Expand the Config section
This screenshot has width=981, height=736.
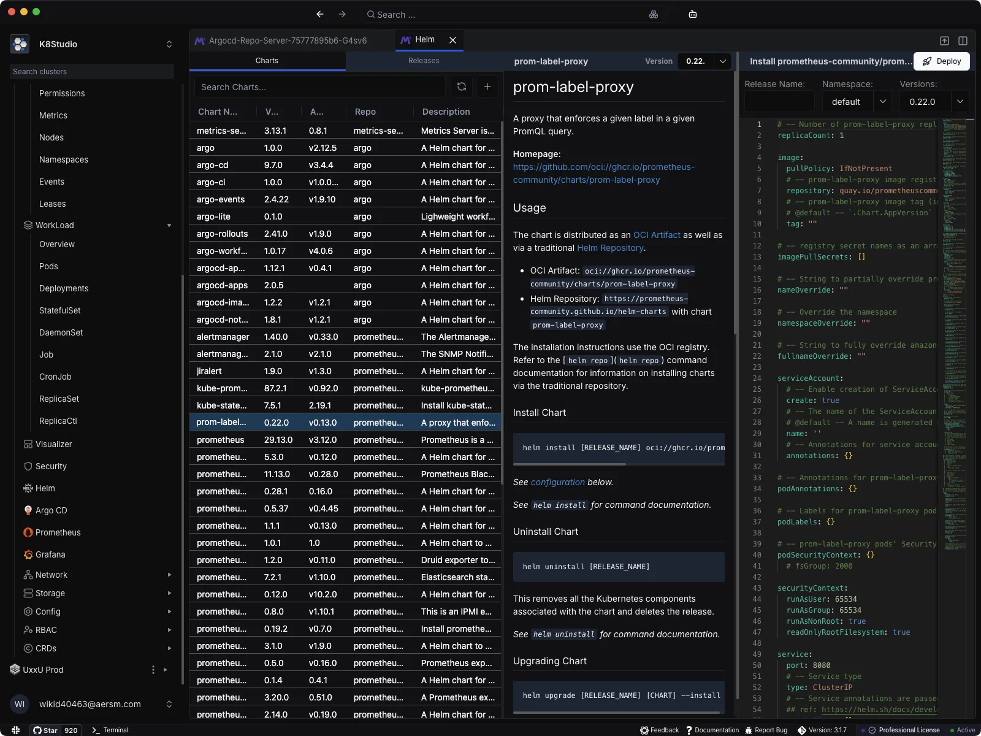(169, 611)
